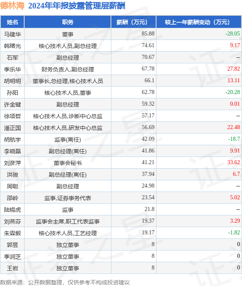Click salary value 37.94
The height and width of the screenshot is (286, 242).
coord(148,174)
